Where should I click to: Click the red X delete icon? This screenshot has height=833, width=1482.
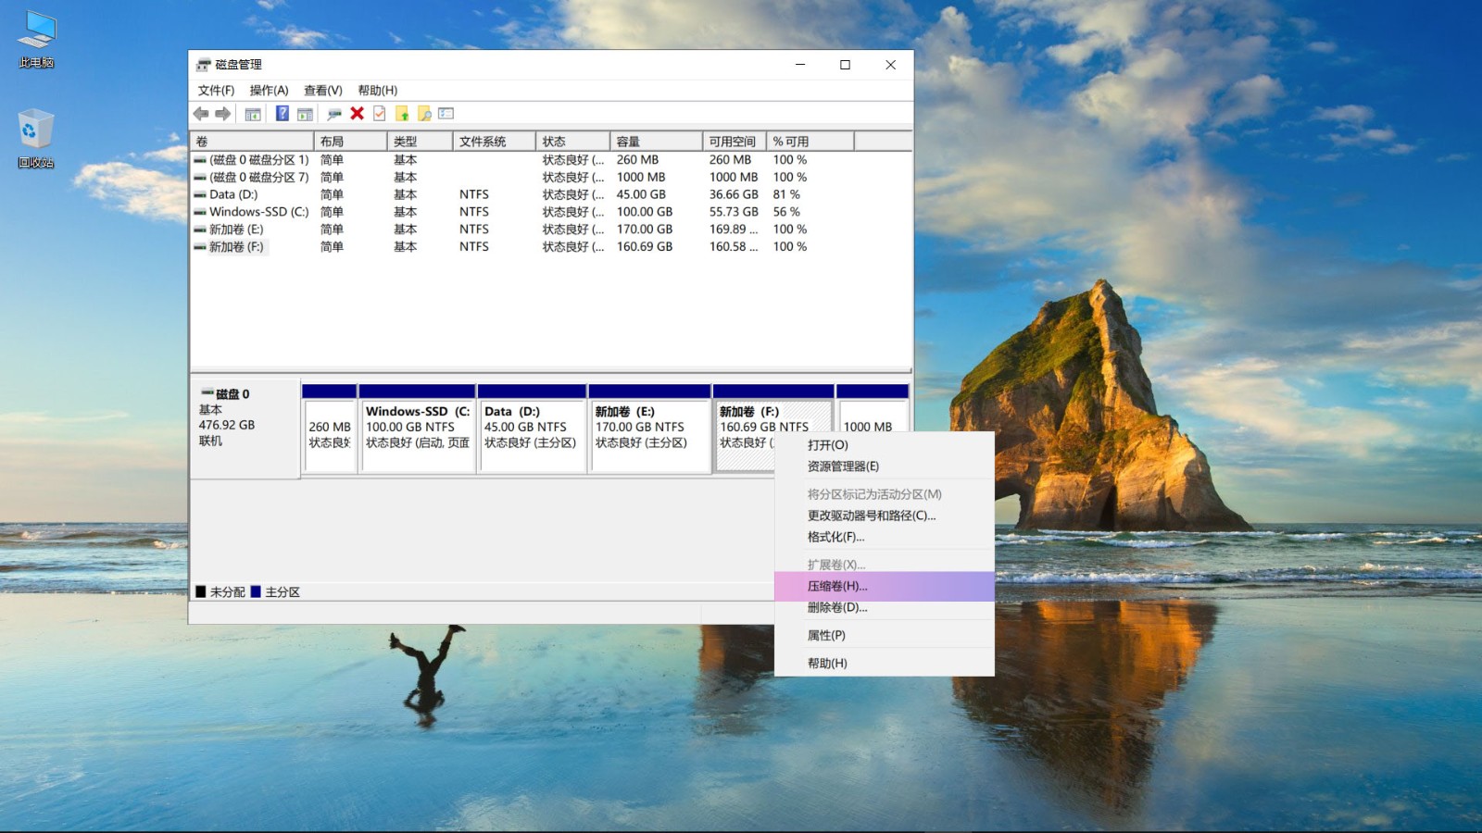tap(357, 114)
